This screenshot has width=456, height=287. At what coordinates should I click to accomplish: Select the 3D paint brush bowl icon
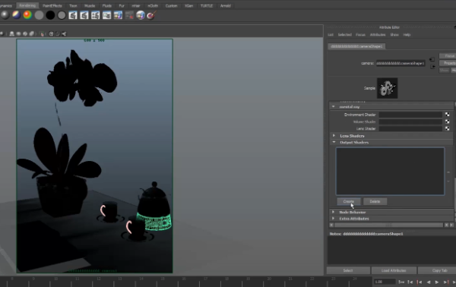pyautogui.click(x=151, y=15)
